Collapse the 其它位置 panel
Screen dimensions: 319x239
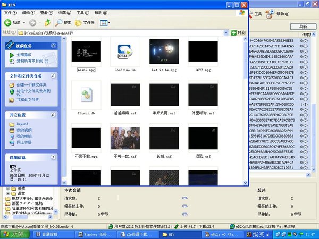pyautogui.click(x=53, y=115)
